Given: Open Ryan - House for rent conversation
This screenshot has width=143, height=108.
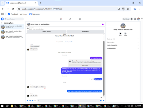Looking at the screenshot, I should click(x=12, y=32).
